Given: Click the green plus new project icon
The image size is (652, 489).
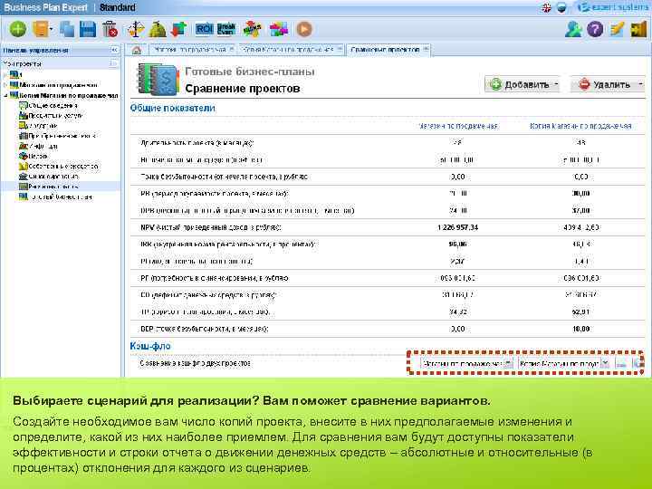Looking at the screenshot, I should coord(18,29).
